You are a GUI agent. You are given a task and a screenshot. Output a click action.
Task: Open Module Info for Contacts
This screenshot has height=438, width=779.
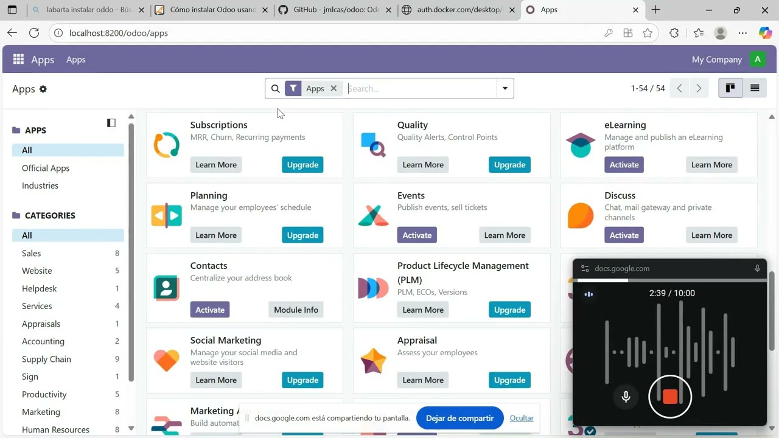[296, 310]
